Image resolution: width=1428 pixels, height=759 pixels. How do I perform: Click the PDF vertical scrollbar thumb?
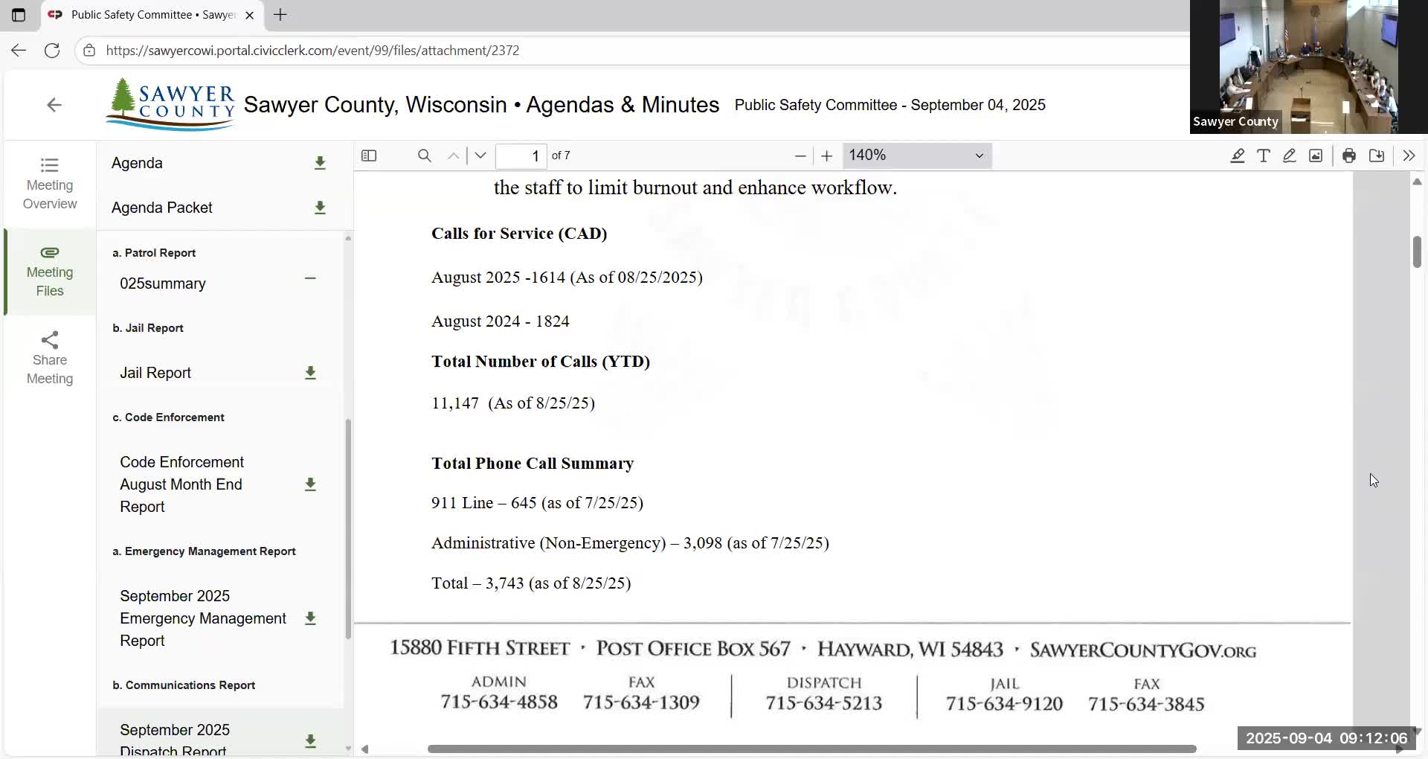(x=1417, y=252)
